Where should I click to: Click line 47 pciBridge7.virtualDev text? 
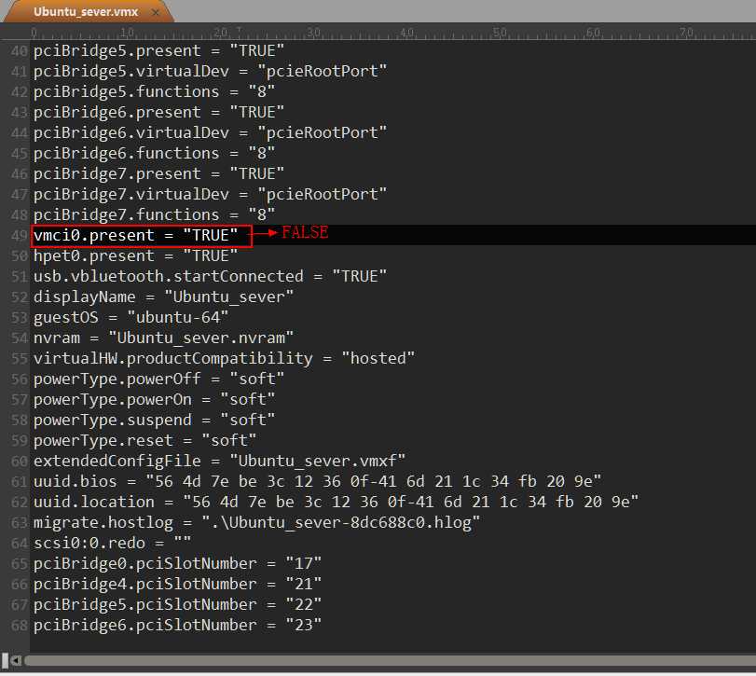tap(210, 194)
